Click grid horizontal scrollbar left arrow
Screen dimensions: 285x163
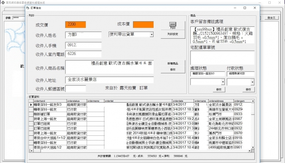(x=32, y=151)
